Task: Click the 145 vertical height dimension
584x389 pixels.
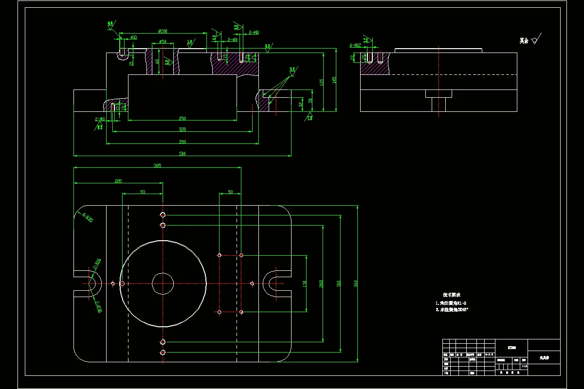Action: point(334,79)
